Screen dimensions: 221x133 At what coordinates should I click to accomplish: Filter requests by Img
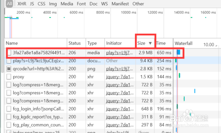click(x=53, y=4)
